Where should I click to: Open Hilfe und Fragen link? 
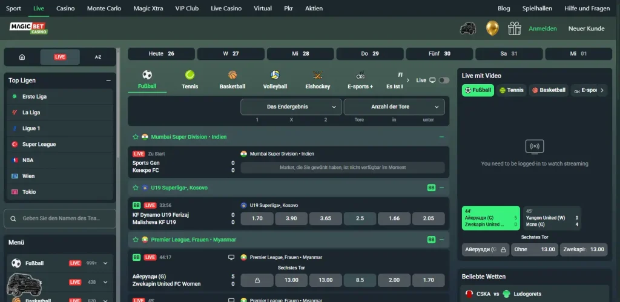(587, 8)
